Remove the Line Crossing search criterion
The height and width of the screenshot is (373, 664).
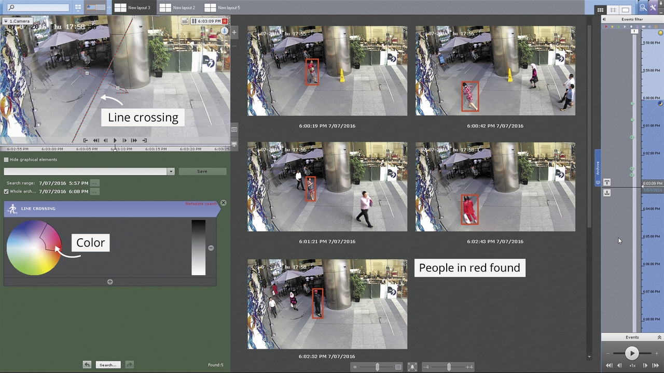click(224, 203)
